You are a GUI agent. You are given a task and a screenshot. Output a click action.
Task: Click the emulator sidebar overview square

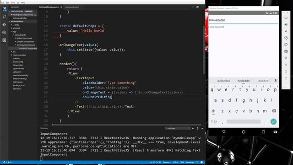(286, 78)
